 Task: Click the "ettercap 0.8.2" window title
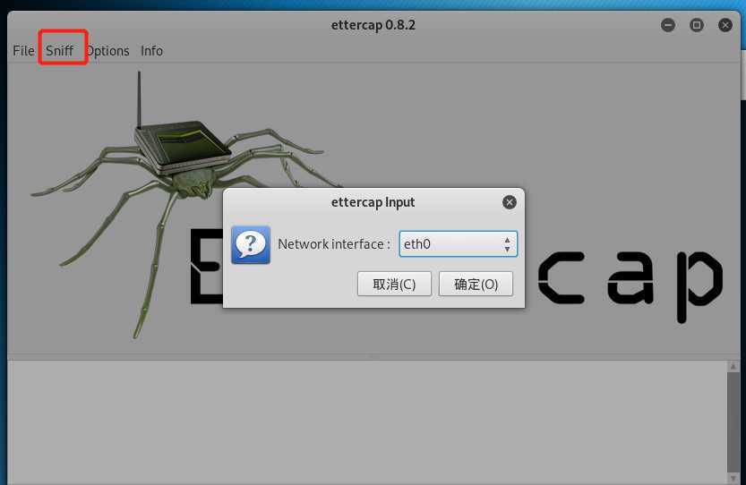tap(373, 25)
